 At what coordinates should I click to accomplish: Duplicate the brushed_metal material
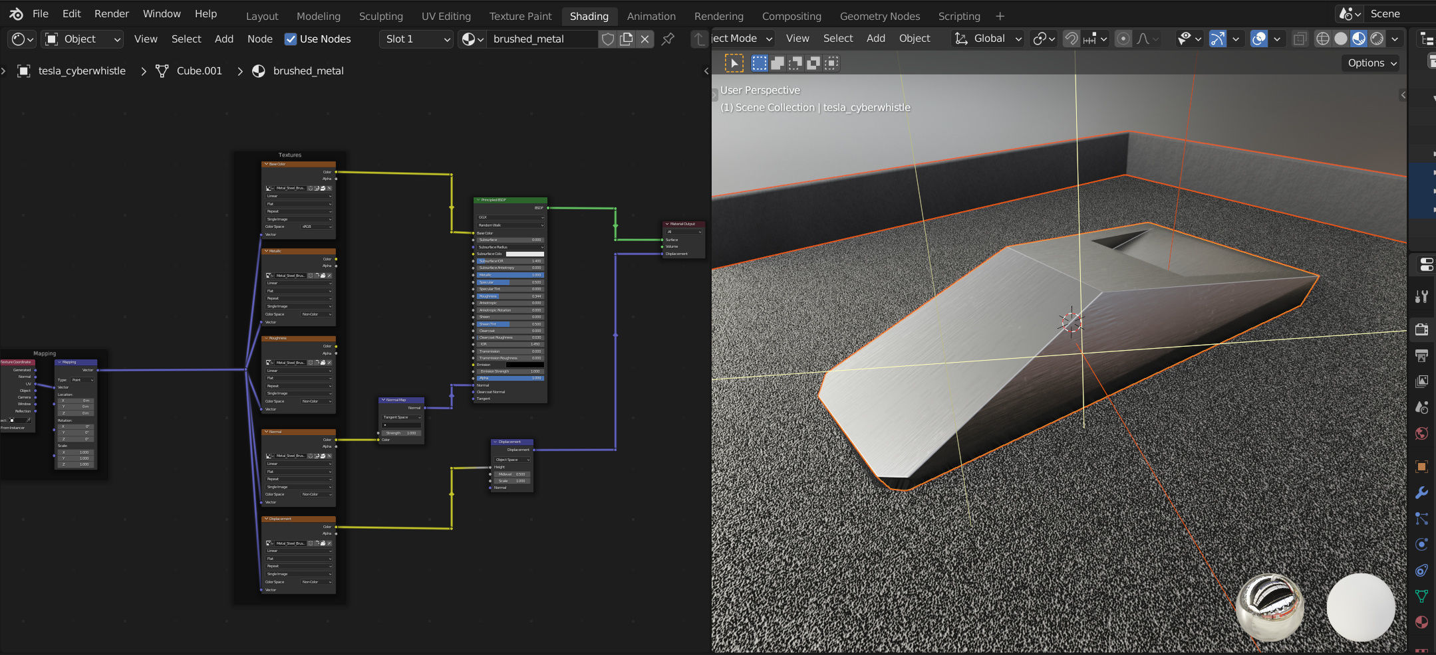tap(627, 39)
